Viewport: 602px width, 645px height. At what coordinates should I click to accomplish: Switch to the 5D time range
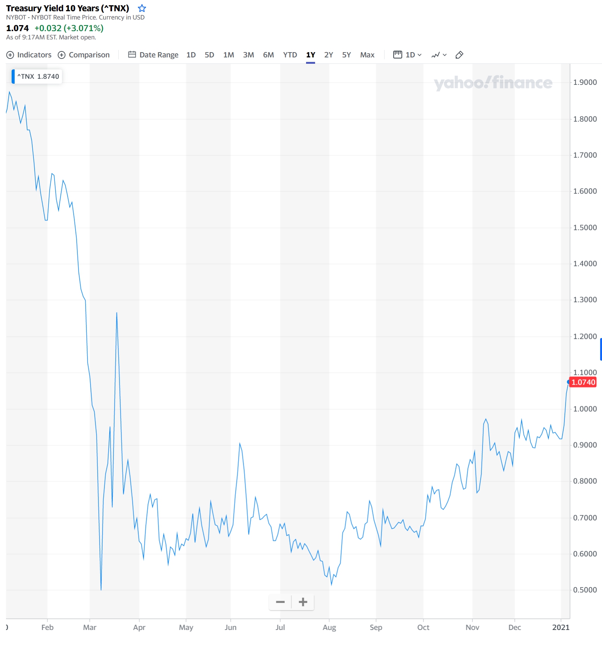point(209,55)
